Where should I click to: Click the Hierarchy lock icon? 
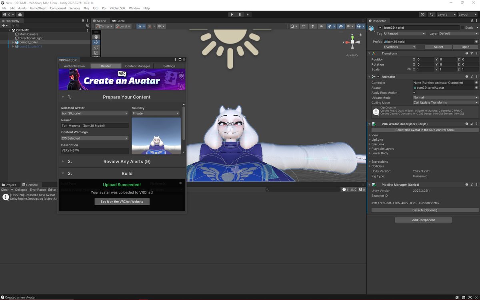coord(83,21)
